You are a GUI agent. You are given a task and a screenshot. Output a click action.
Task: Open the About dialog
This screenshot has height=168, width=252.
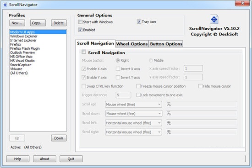point(44,159)
